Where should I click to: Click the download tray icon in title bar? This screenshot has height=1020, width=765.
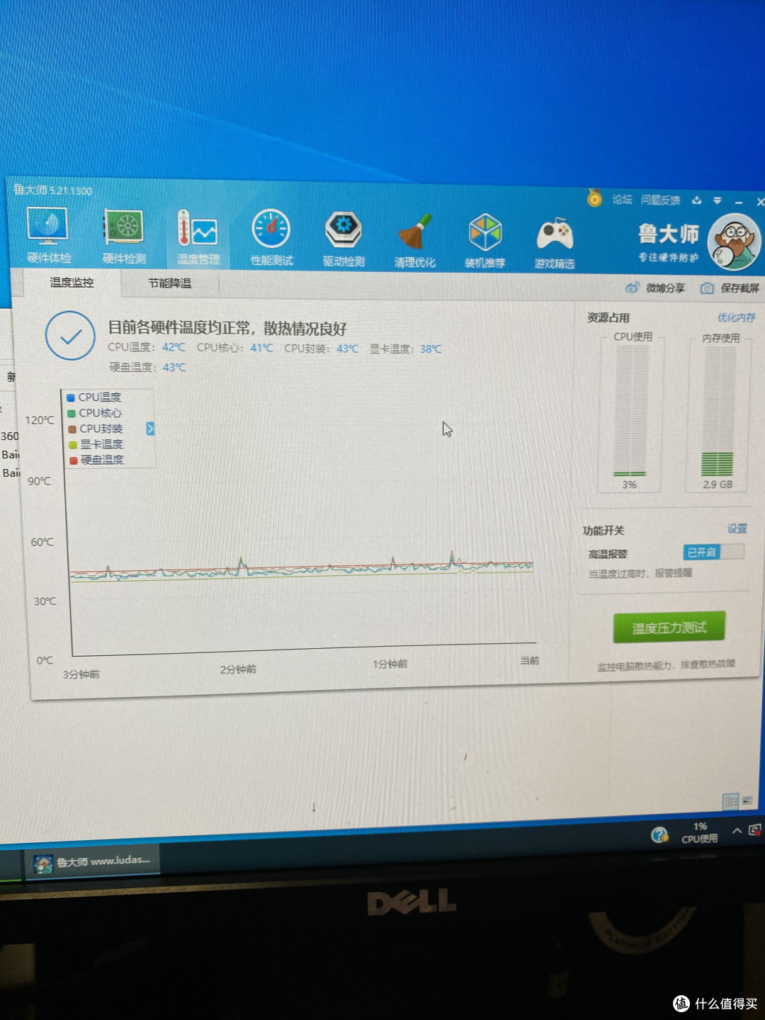tap(697, 200)
